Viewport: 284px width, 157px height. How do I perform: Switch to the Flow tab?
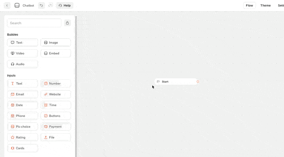pos(249,6)
